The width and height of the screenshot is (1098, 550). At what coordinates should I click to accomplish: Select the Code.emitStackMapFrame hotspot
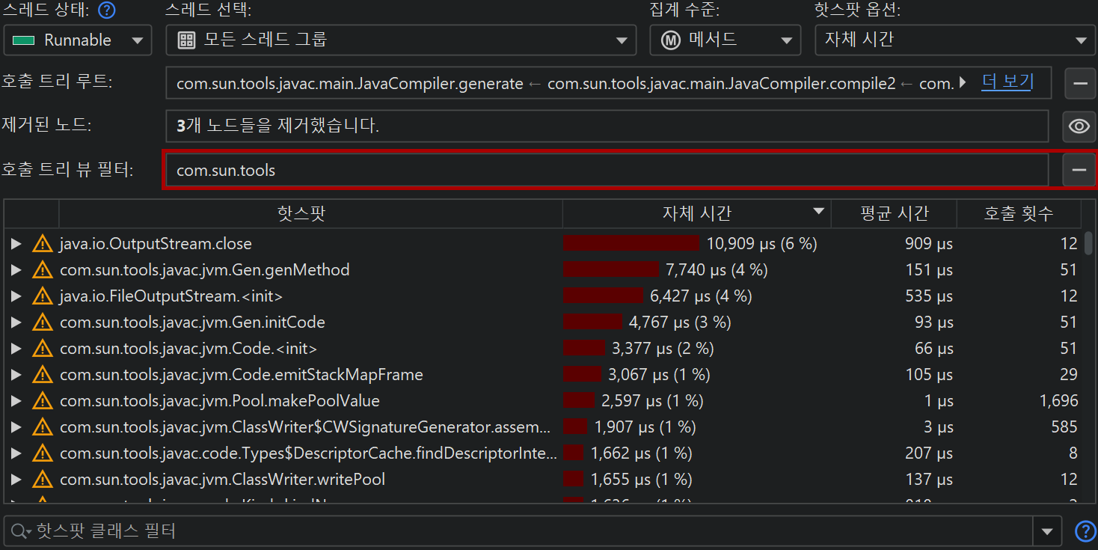242,375
